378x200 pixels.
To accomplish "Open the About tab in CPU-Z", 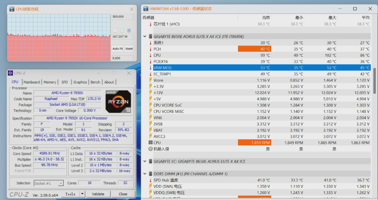I will [x=109, y=82].
